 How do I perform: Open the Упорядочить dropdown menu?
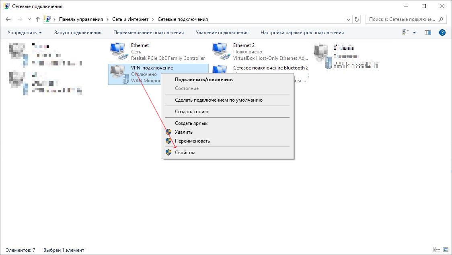point(25,33)
